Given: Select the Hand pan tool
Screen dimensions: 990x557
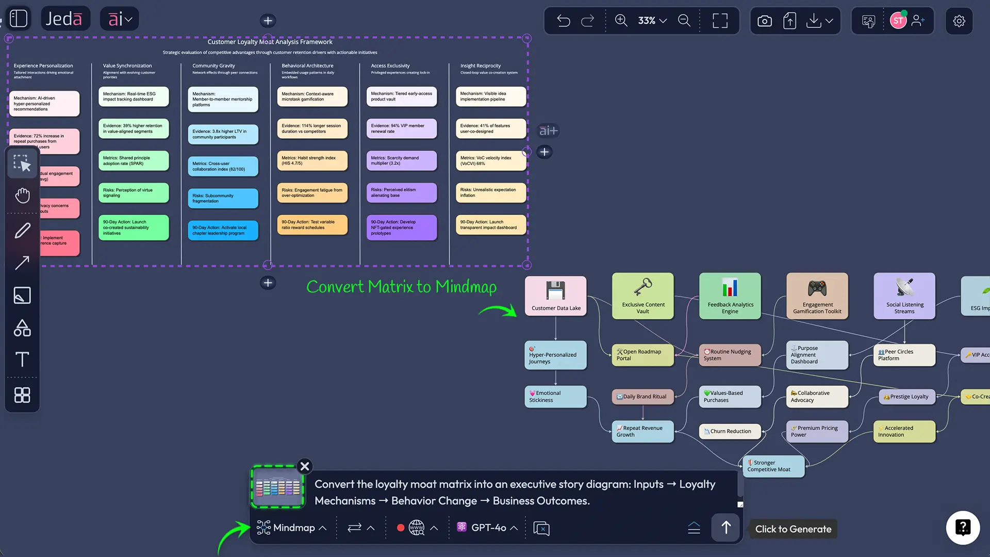Looking at the screenshot, I should tap(22, 195).
